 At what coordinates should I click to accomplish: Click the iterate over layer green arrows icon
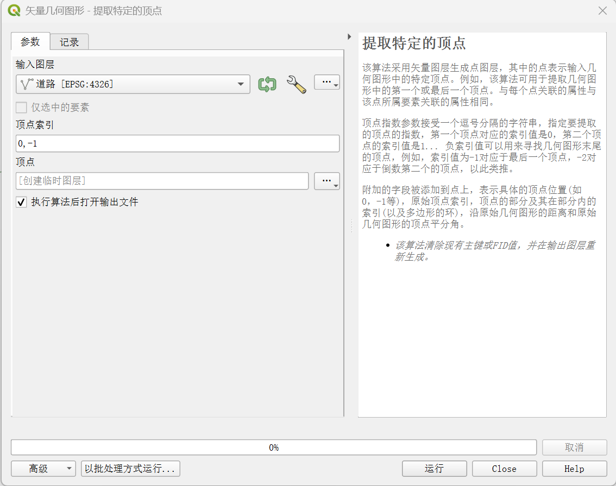[x=267, y=84]
